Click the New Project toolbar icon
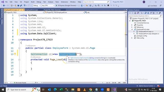This screenshot has height=92, width=164. (12, 6)
